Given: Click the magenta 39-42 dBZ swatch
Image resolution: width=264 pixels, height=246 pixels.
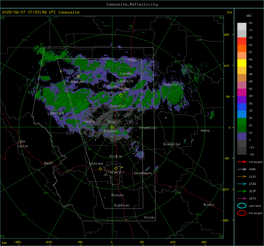Looking at the screenshot, I should click(x=242, y=92).
